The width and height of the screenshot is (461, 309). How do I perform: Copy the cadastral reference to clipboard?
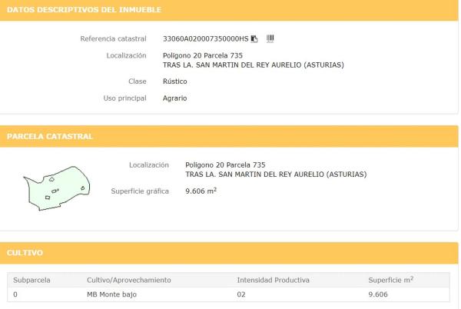click(x=254, y=38)
